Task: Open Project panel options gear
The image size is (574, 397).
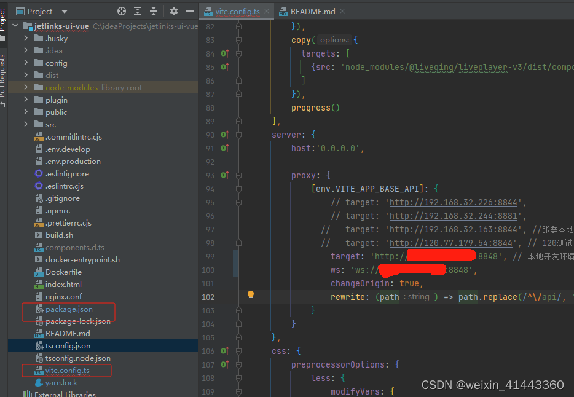Action: [x=173, y=11]
